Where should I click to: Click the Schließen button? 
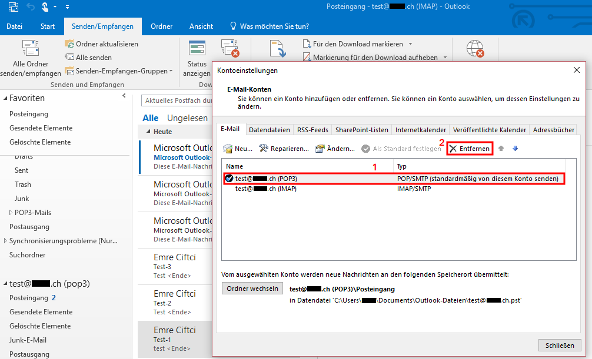[560, 345]
